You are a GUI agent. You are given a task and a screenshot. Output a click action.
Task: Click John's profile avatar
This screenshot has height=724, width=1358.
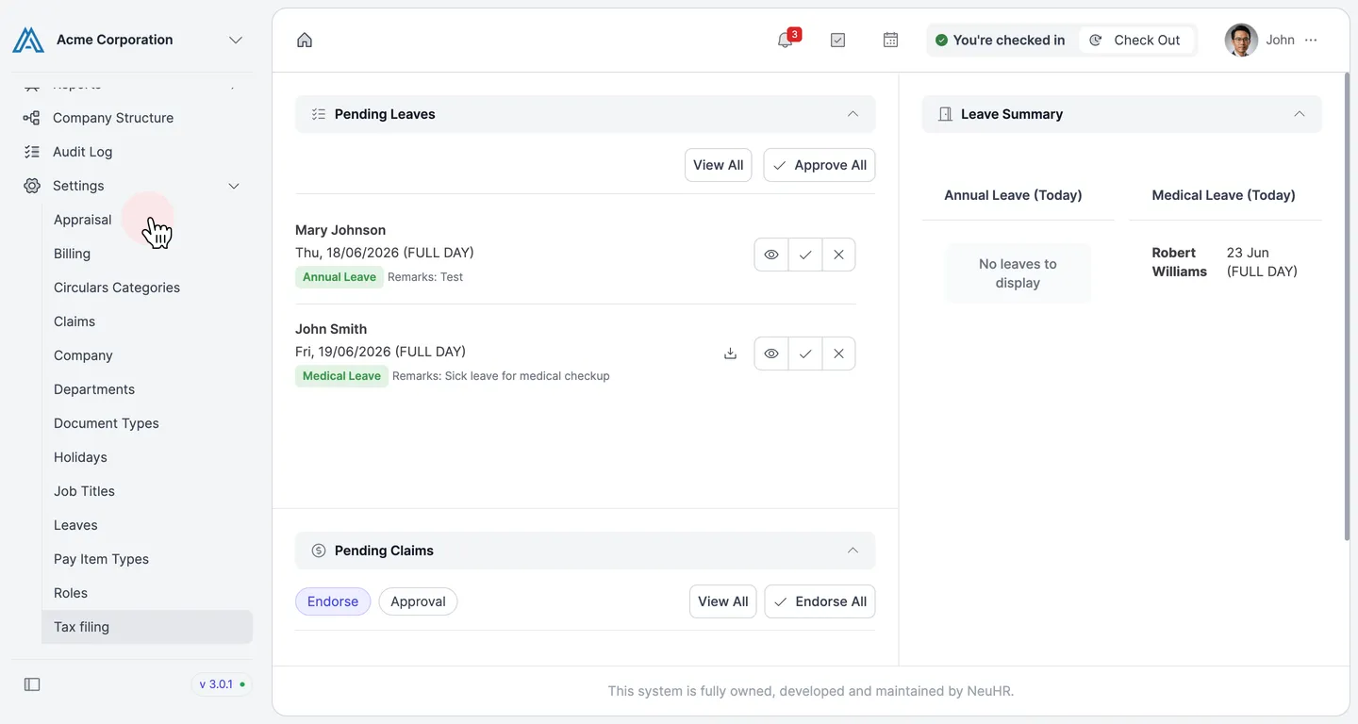(x=1241, y=40)
